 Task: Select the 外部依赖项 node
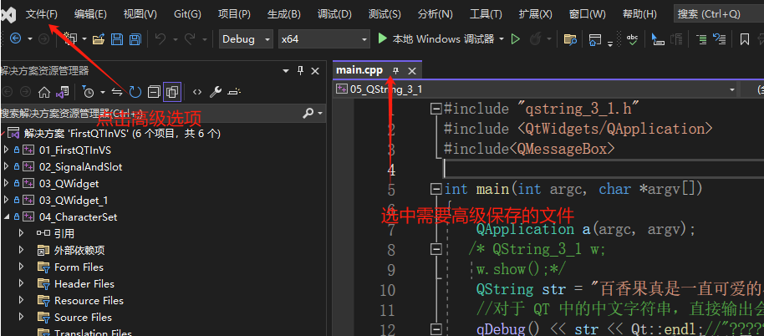click(79, 250)
